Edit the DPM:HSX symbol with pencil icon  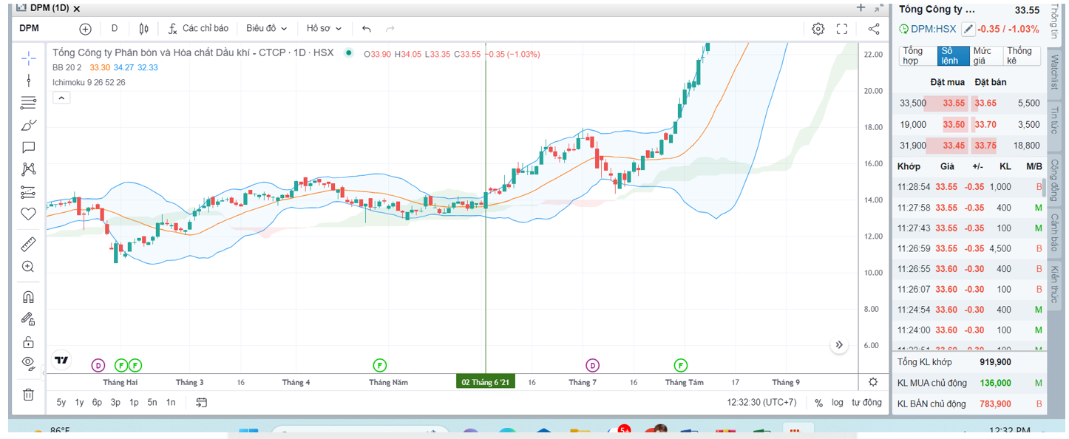(968, 29)
